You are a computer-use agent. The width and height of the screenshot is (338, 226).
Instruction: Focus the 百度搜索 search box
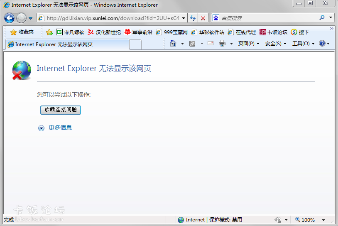coord(268,18)
